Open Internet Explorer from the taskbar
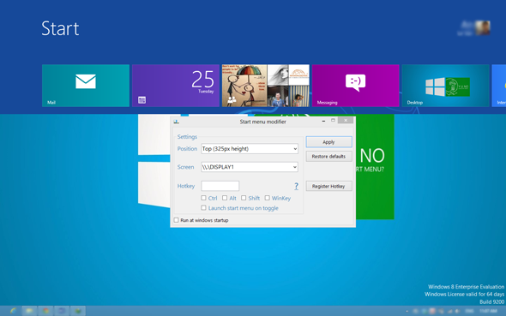This screenshot has height=316, width=506. (x=13, y=311)
